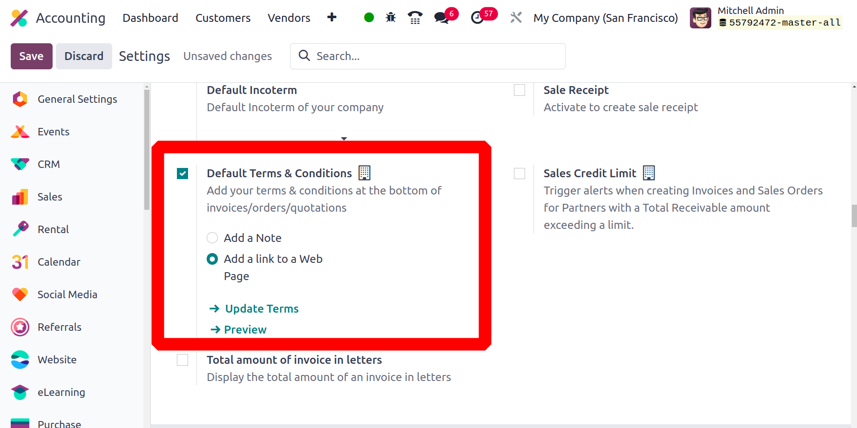Viewport: 857px width, 428px height.
Task: Open the conversations chat icon
Action: pos(441,18)
